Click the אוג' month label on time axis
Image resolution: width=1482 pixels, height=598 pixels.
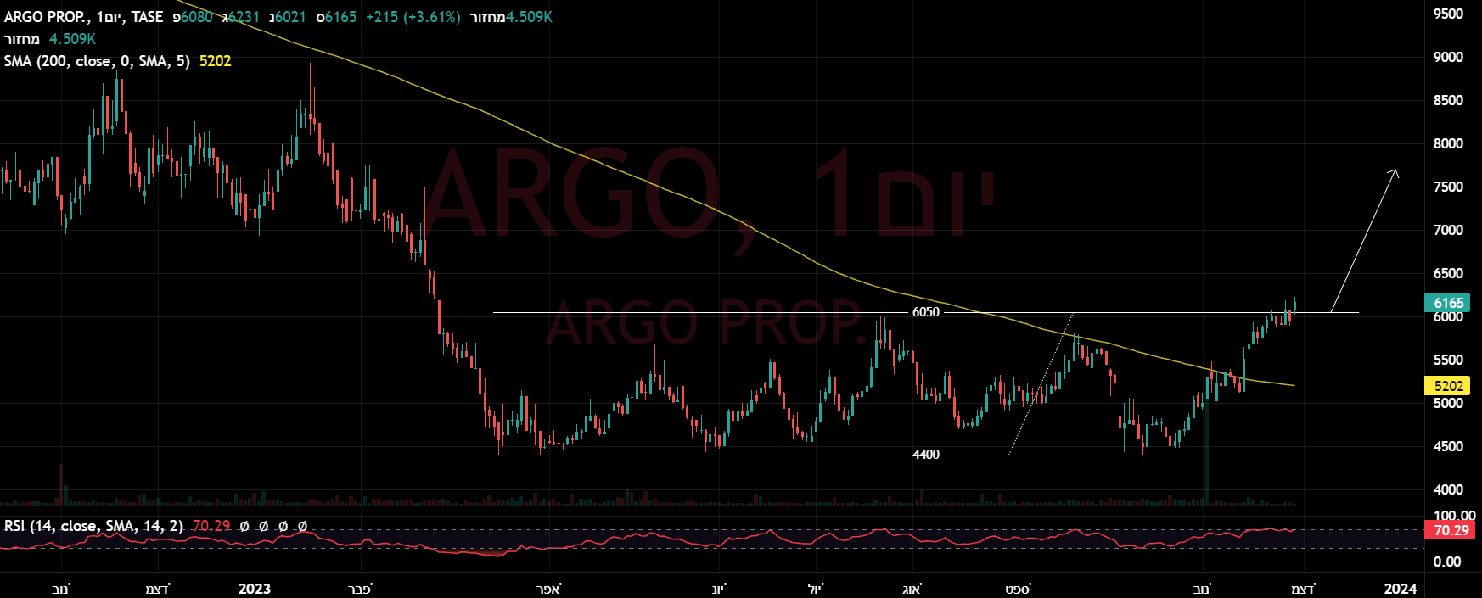click(x=911, y=589)
